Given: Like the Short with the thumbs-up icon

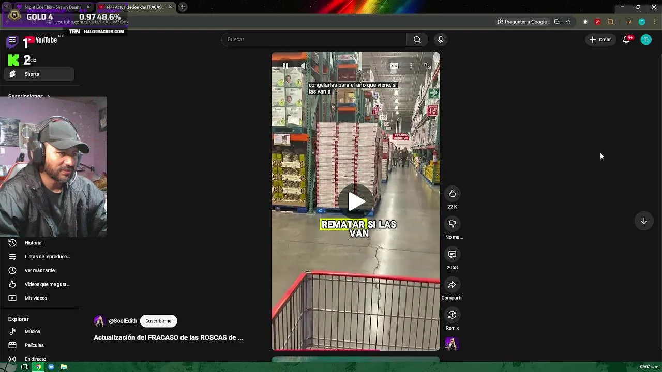Looking at the screenshot, I should tap(452, 194).
